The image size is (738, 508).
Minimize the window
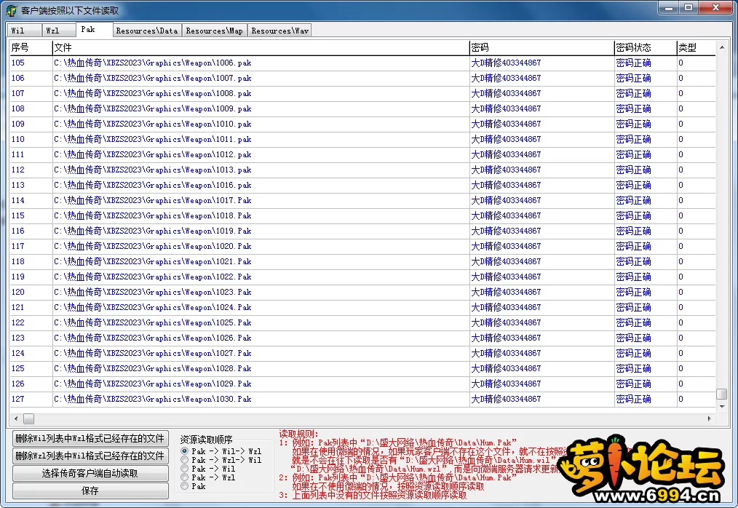[669, 7]
